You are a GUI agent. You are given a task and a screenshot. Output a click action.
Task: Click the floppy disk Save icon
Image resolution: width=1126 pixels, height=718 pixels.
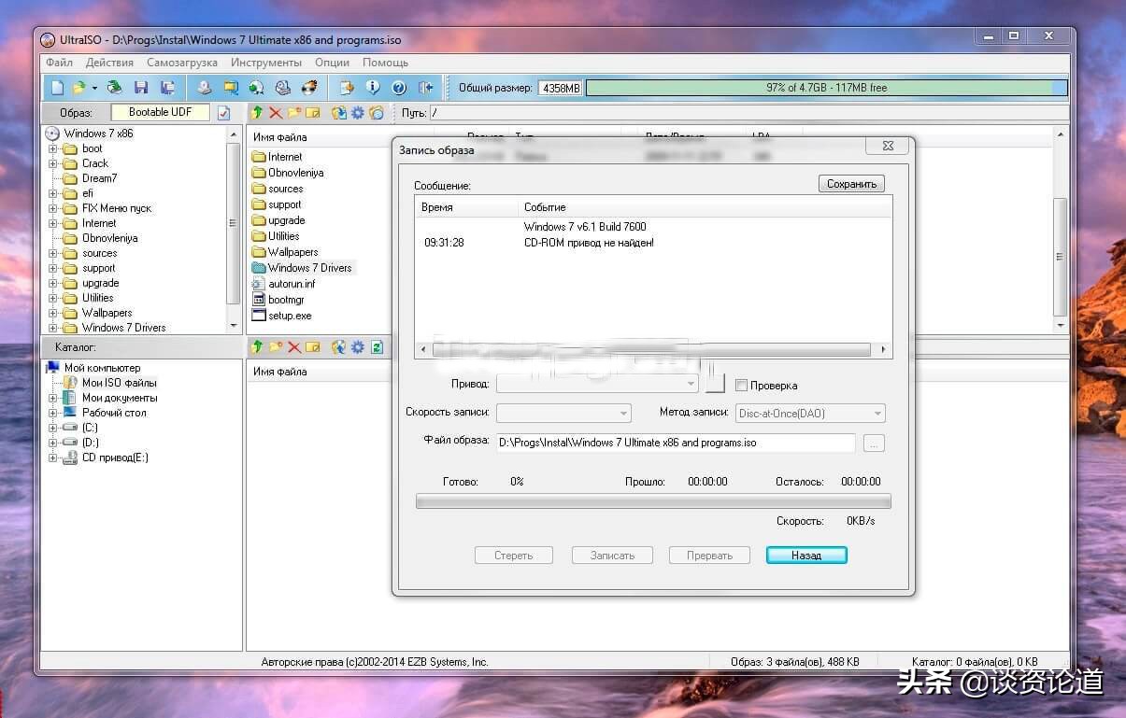pos(141,88)
